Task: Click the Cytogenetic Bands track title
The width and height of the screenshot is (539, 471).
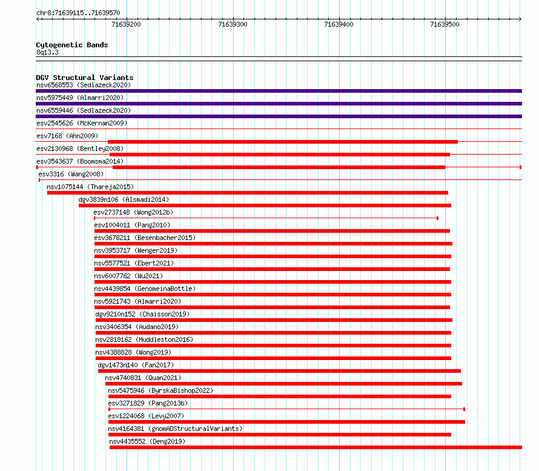Action: pyautogui.click(x=72, y=45)
